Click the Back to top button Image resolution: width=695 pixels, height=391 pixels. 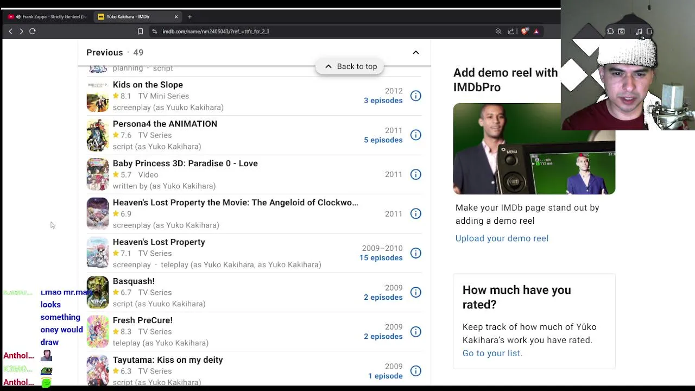coord(350,66)
